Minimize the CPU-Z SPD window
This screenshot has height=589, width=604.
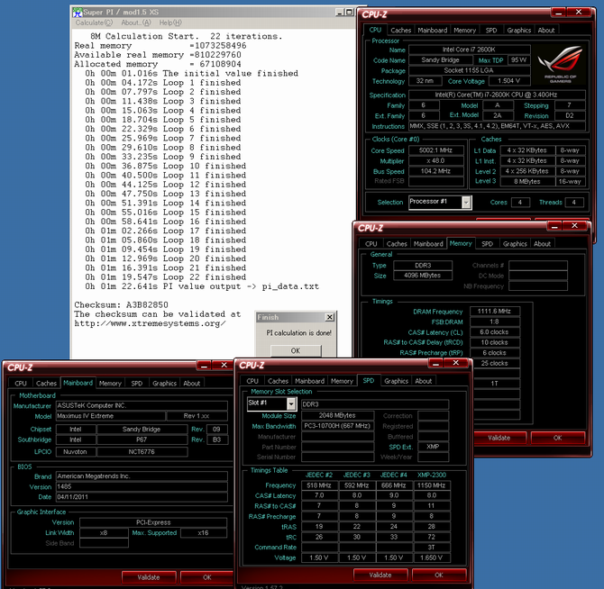pyautogui.click(x=435, y=363)
